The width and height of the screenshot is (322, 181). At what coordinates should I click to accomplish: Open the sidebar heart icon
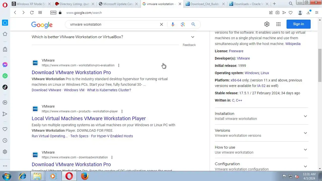pos(5,129)
